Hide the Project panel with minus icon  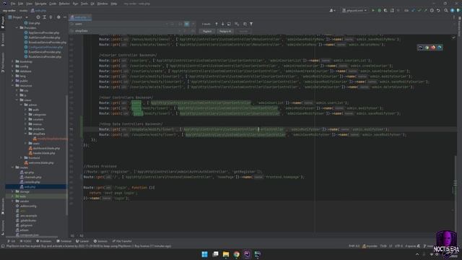tap(65, 17)
